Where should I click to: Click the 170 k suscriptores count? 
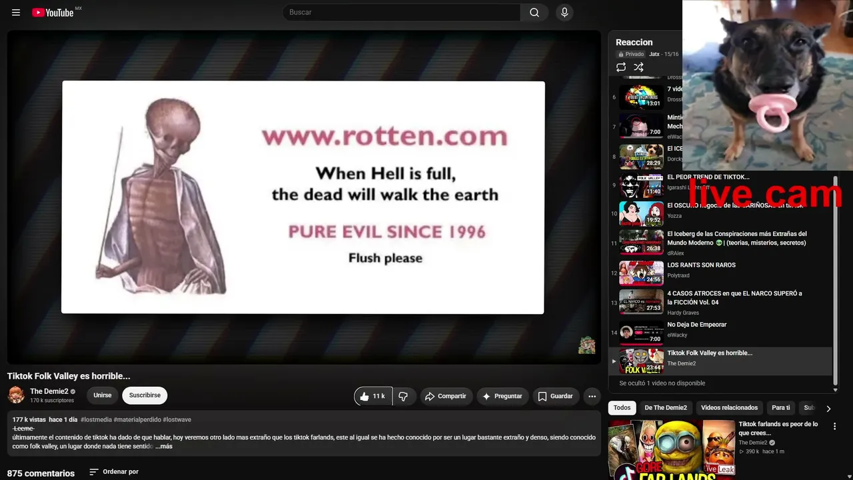point(52,401)
